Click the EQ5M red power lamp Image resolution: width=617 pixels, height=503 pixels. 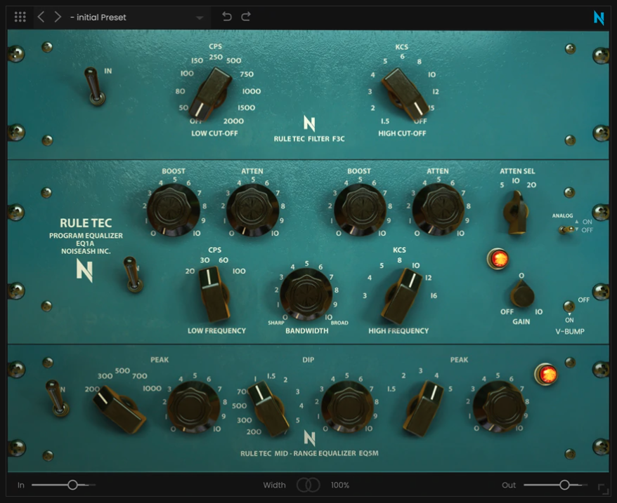(x=546, y=374)
